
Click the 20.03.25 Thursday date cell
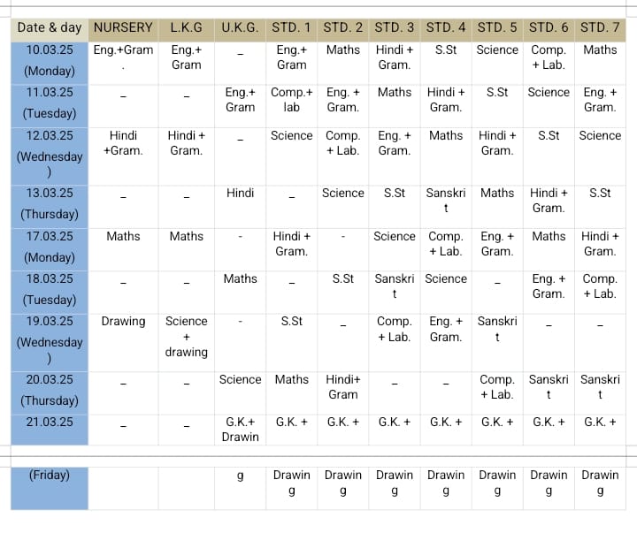[50, 390]
